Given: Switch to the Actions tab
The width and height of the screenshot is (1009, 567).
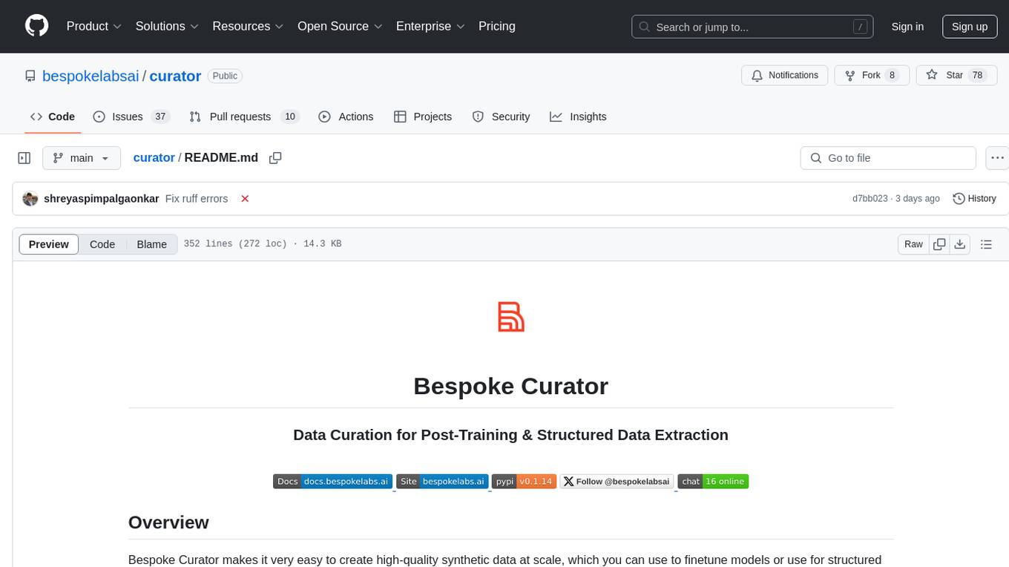Looking at the screenshot, I should point(346,117).
